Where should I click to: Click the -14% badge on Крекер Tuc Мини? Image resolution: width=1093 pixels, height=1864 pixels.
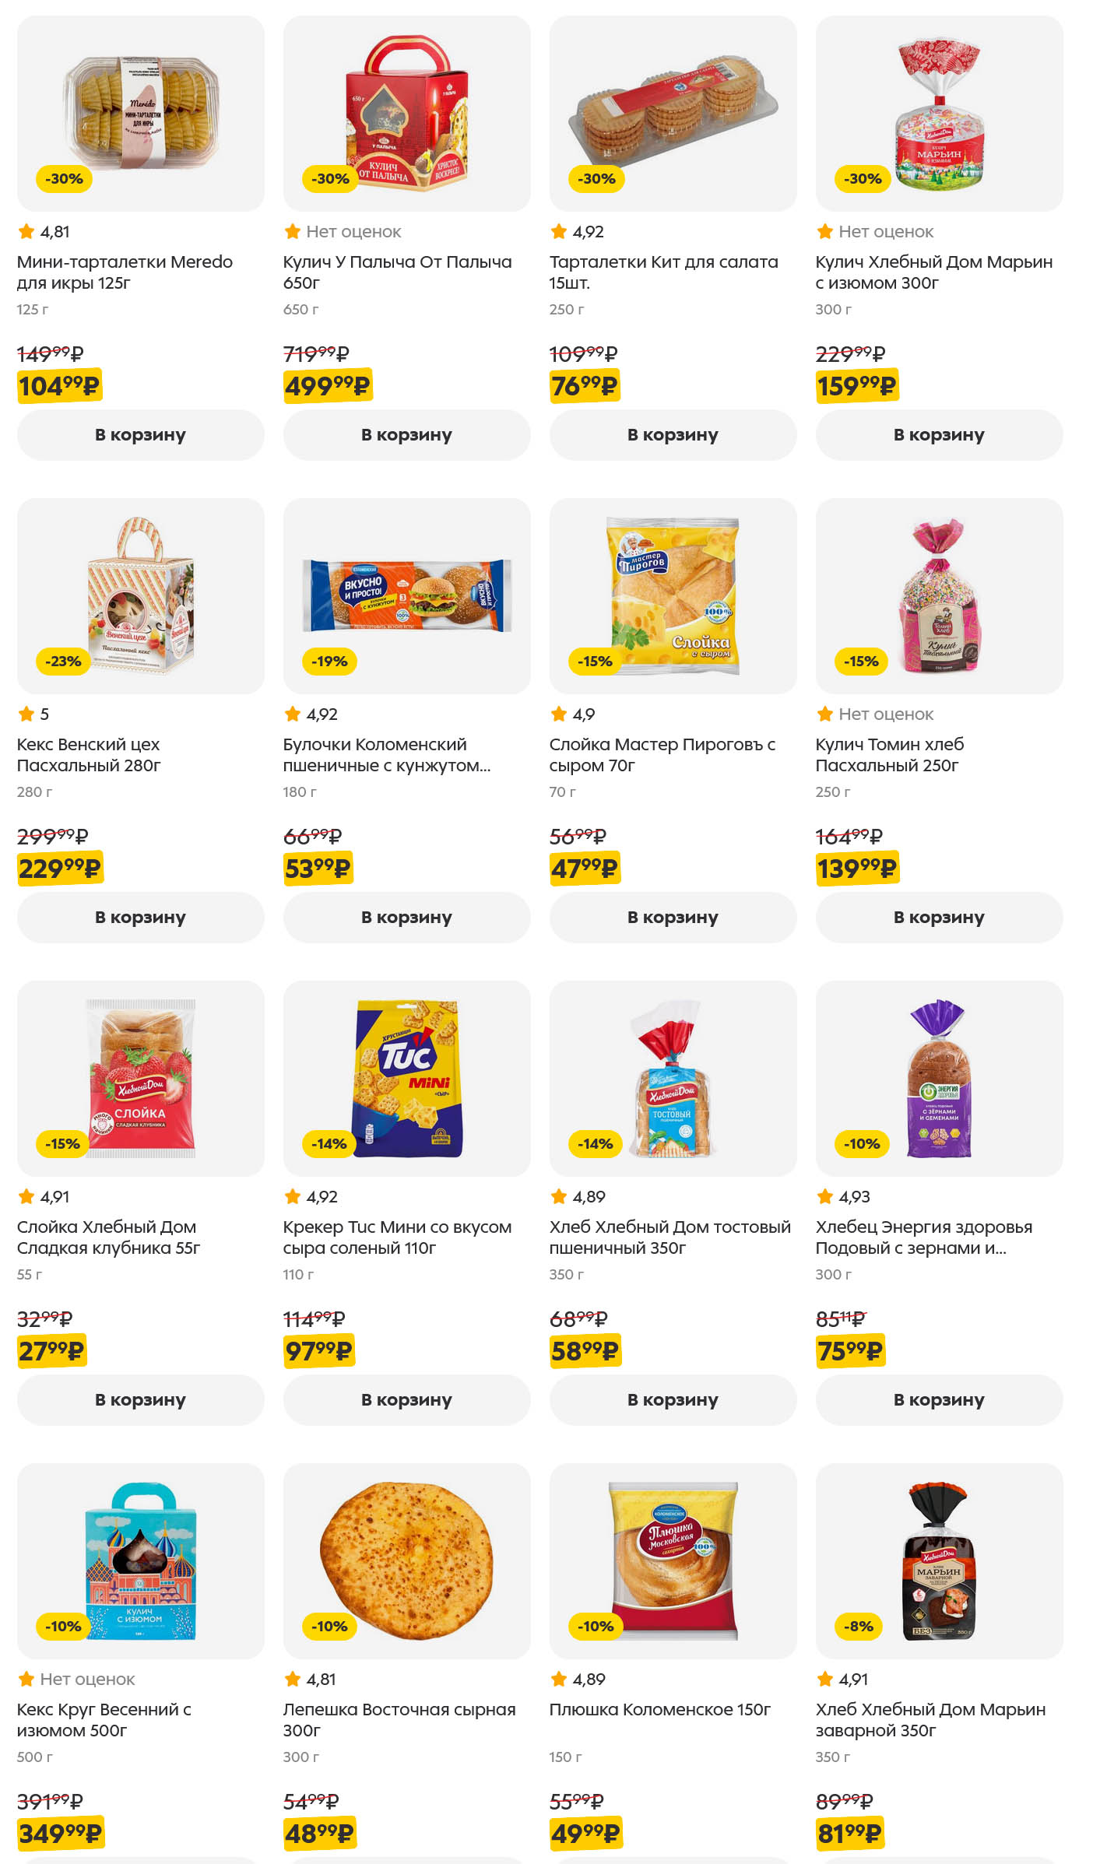pyautogui.click(x=329, y=1144)
